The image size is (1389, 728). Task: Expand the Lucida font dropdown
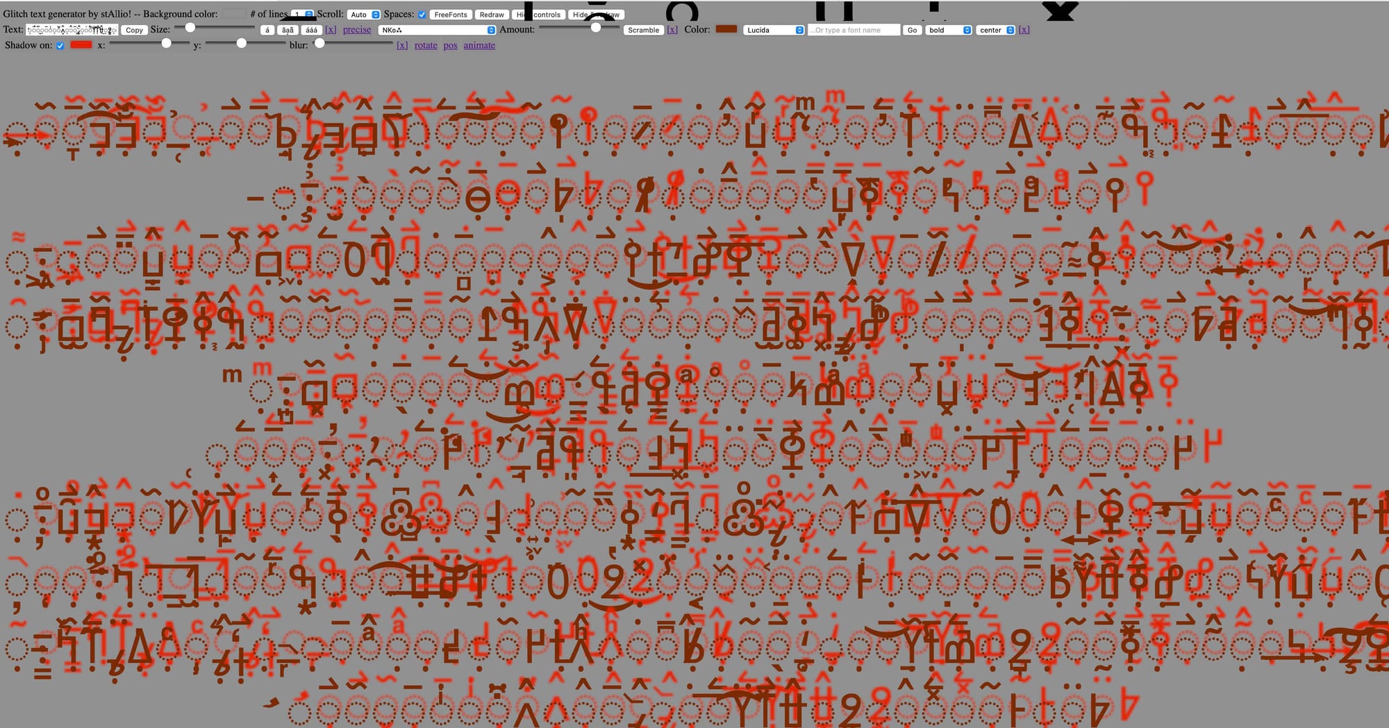(774, 30)
